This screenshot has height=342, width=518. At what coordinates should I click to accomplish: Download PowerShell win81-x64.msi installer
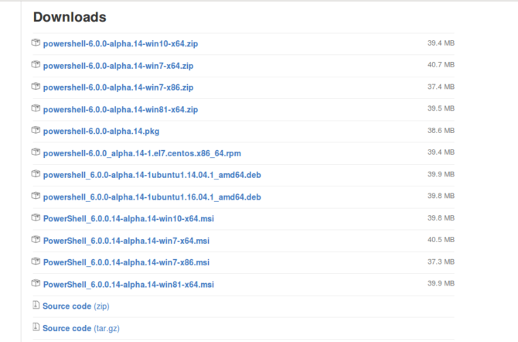pos(128,285)
